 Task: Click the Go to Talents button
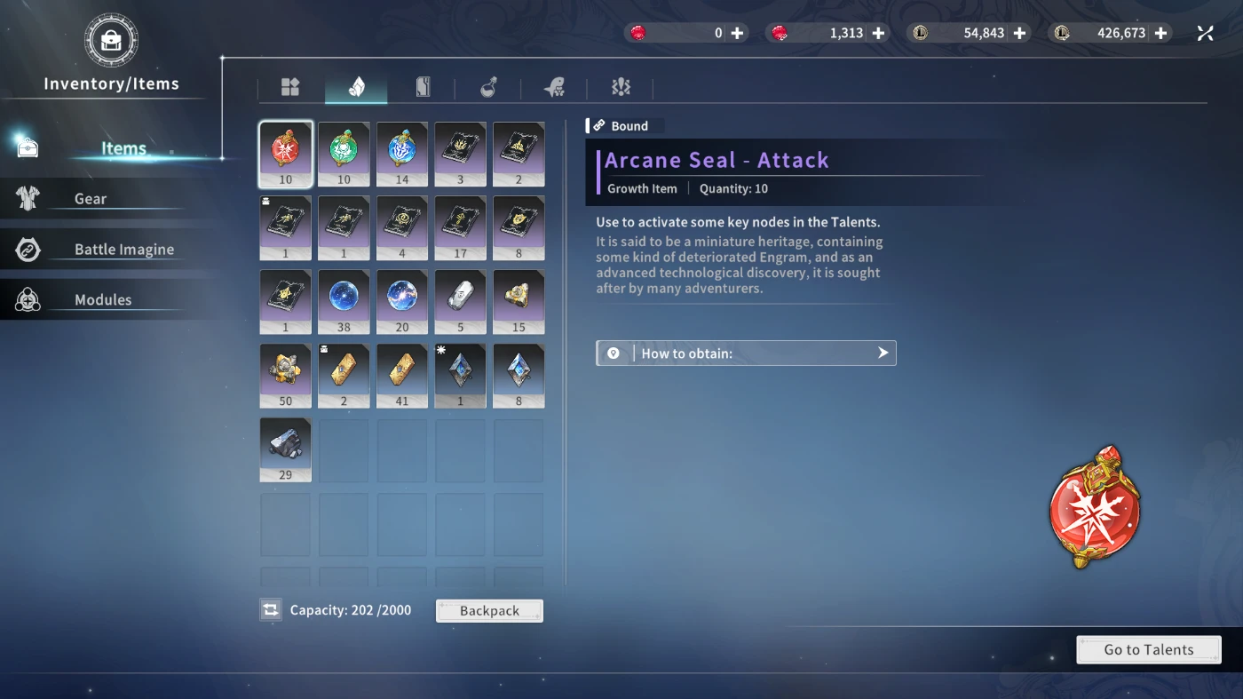pyautogui.click(x=1149, y=649)
